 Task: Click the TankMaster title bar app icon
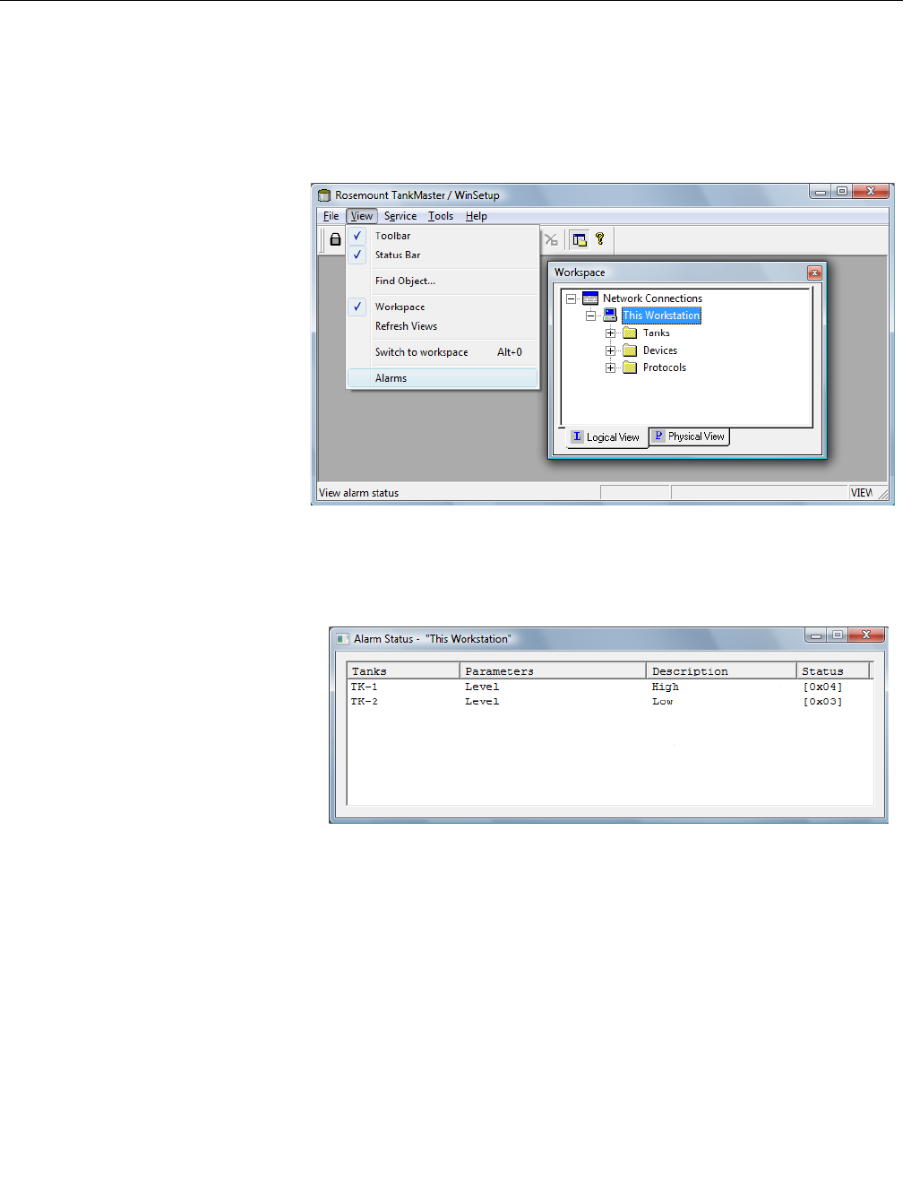coord(324,194)
